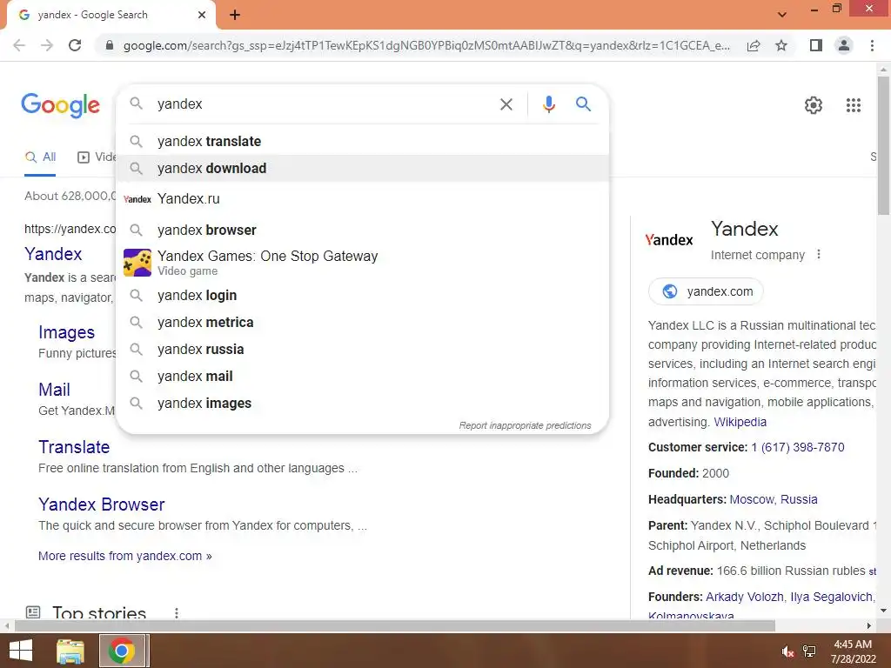Click the Yandex Games thumbnail icon
Screen dimensions: 891x668
click(137, 263)
